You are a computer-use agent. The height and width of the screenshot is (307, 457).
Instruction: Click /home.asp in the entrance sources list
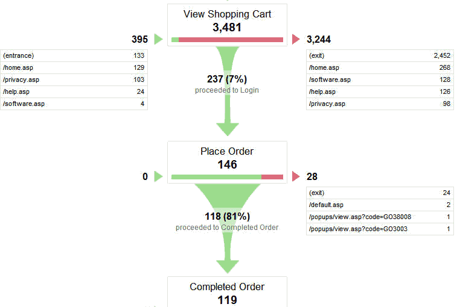coord(75,67)
